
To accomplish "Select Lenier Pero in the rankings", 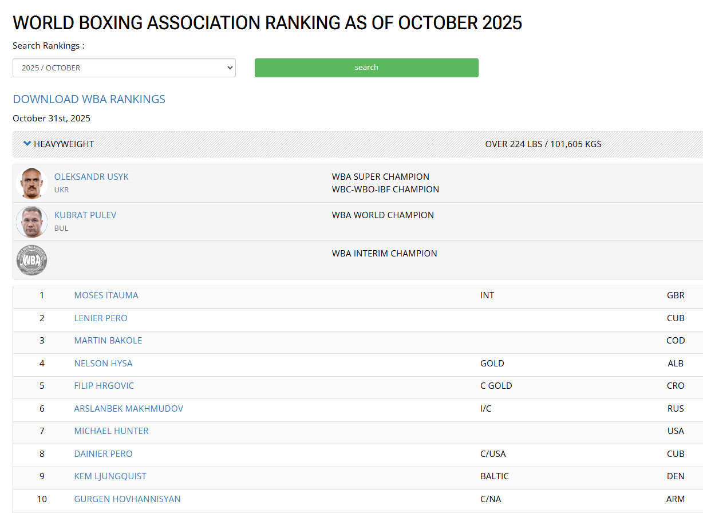I will pos(101,318).
